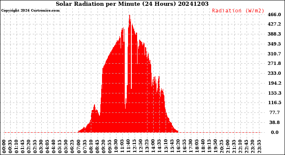Click the 03:30 time axis label

[41, 146]
